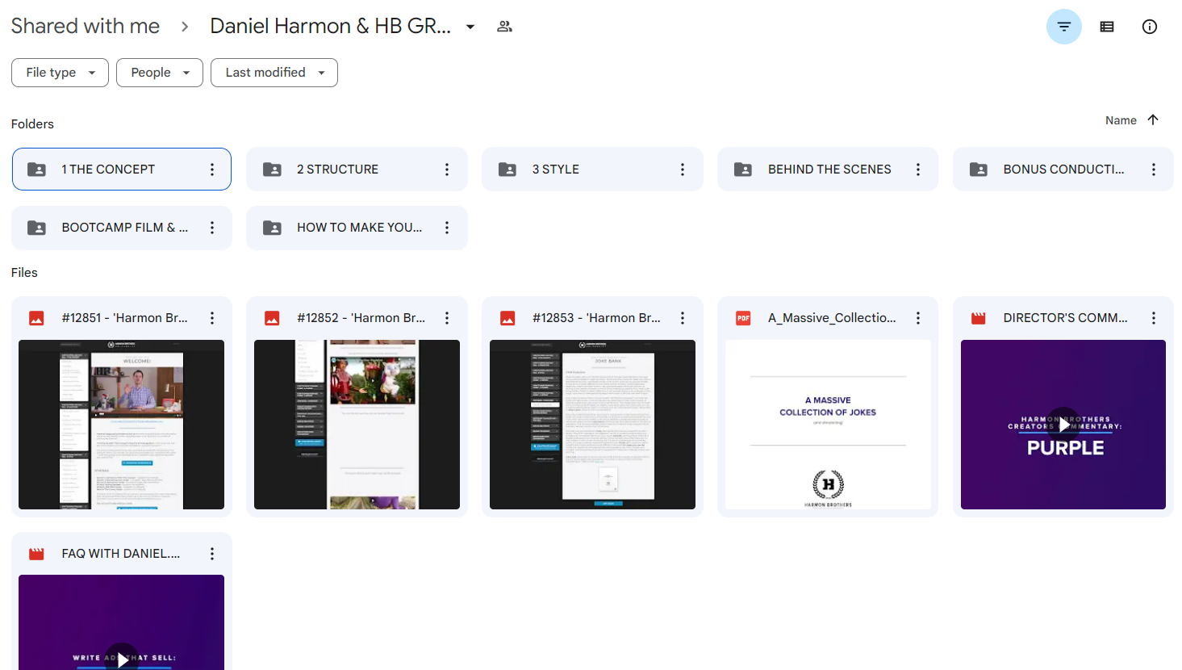Image resolution: width=1182 pixels, height=670 pixels.
Task: Open the People filter dropdown
Action: [160, 73]
